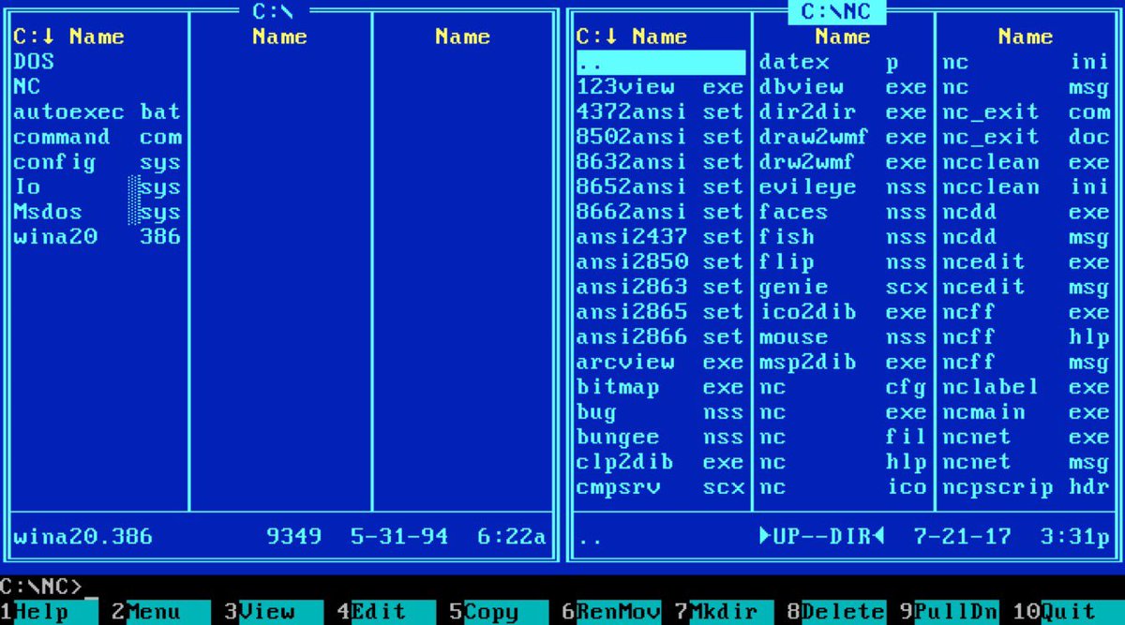Select the ncclean exe file

[1026, 162]
